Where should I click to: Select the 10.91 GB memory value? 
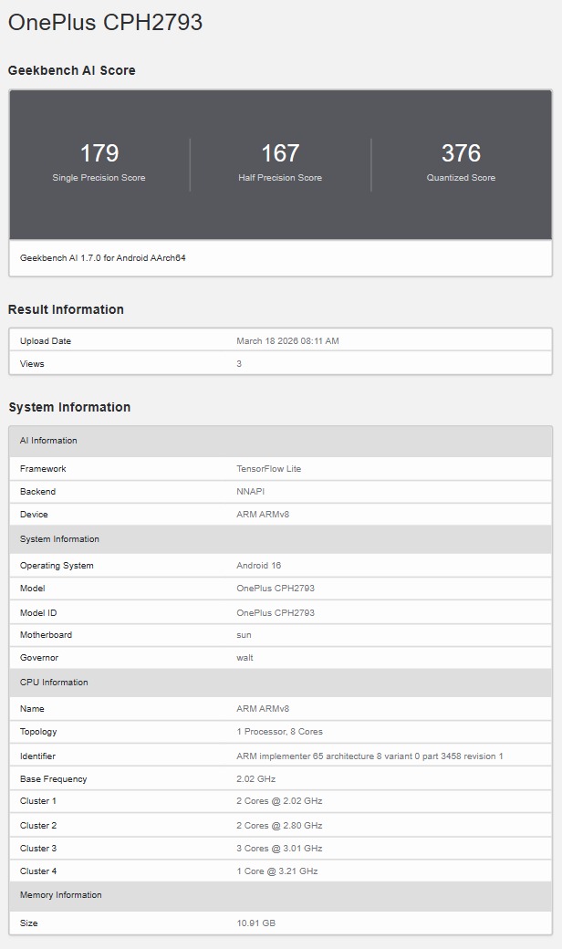click(255, 923)
